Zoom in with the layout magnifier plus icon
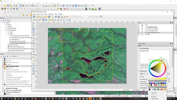Screen dimensions: 177x100 (x=34, y=20)
